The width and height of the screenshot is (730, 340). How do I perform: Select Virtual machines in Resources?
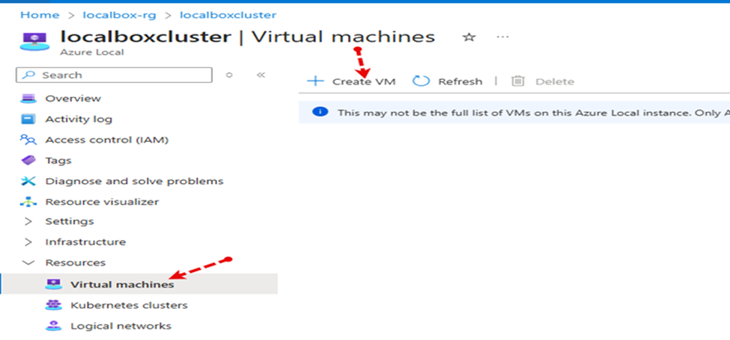(140, 284)
